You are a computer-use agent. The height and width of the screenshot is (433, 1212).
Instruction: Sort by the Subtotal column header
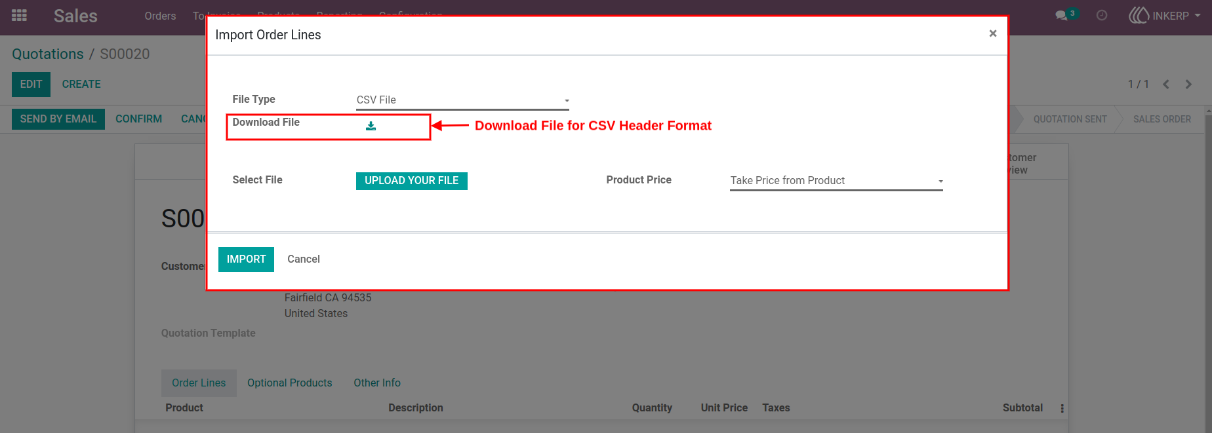tap(1022, 408)
